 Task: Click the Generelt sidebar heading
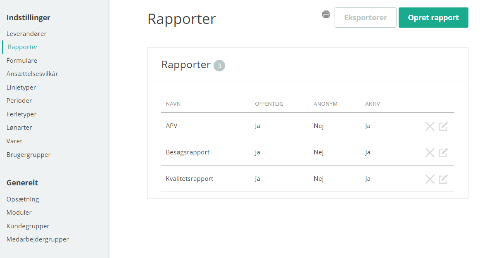pyautogui.click(x=22, y=183)
